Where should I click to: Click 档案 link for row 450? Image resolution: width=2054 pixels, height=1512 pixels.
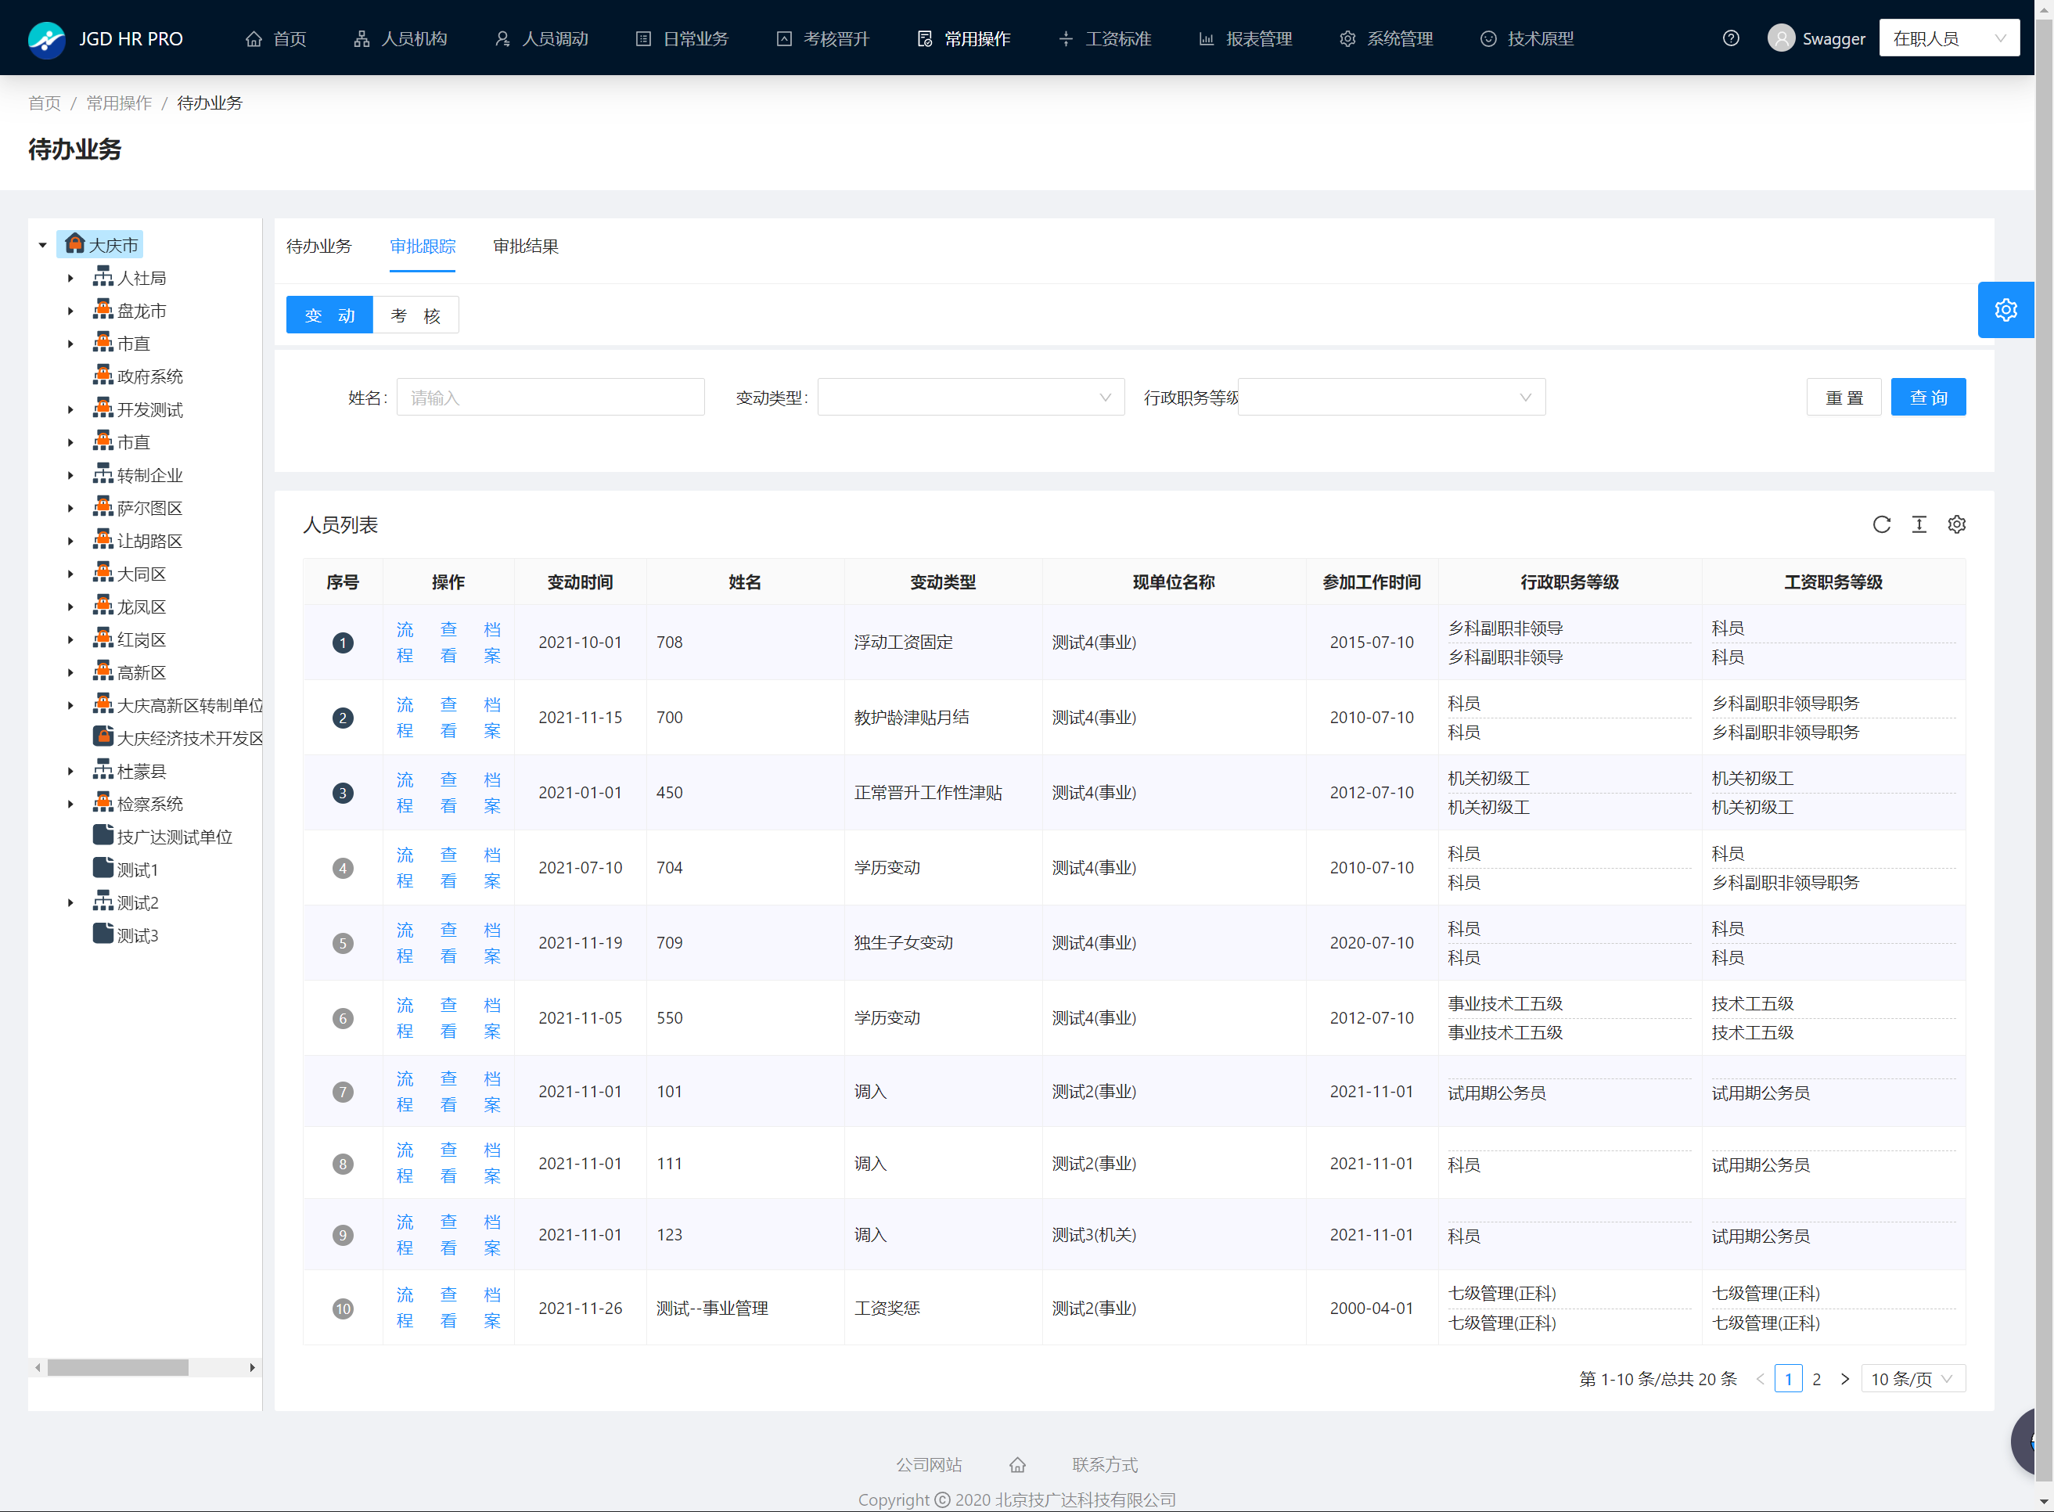(x=492, y=793)
